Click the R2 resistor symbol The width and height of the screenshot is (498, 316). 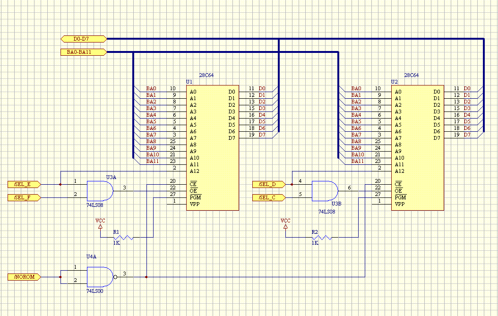tap(322, 237)
